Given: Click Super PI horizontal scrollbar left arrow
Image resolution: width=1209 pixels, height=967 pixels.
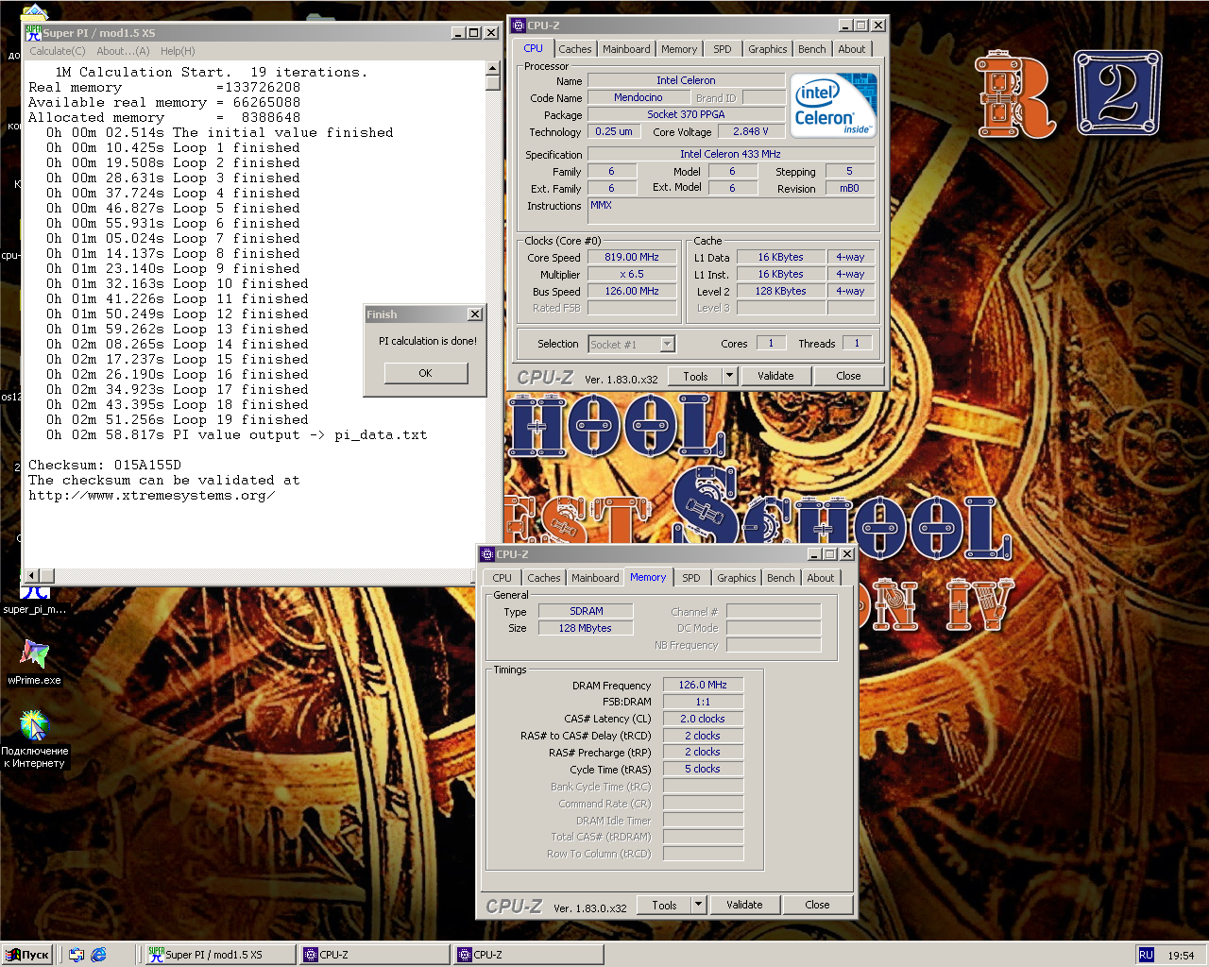Looking at the screenshot, I should click(x=31, y=575).
